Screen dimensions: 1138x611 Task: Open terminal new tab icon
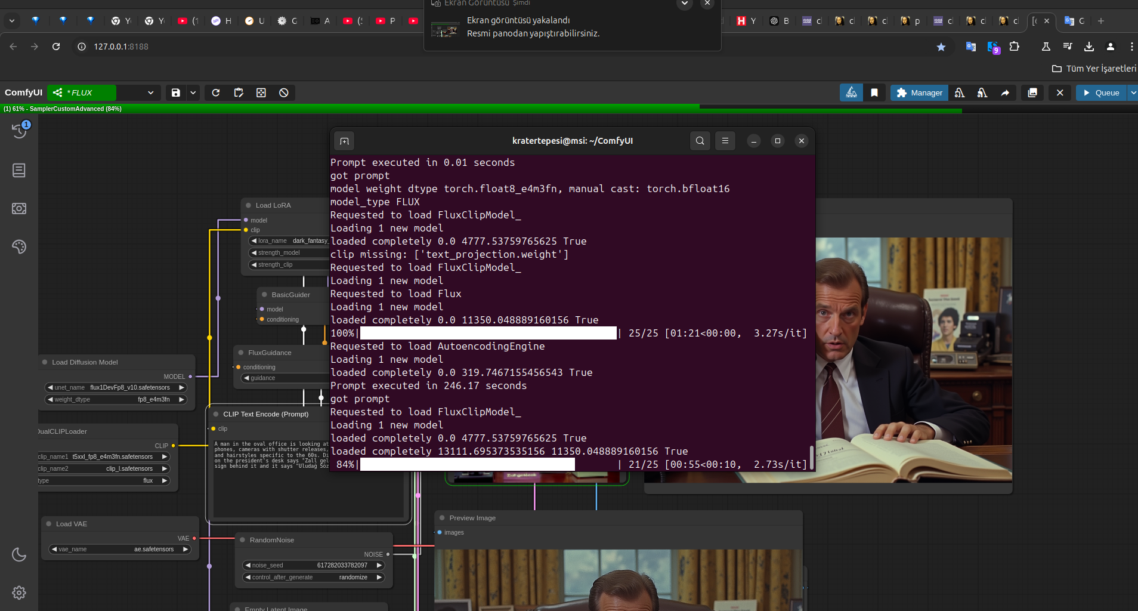pyautogui.click(x=344, y=141)
